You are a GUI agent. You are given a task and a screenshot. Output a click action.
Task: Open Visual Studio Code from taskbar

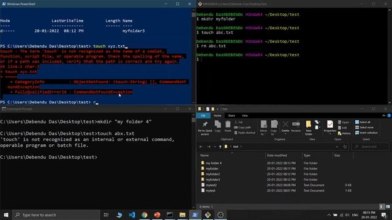[132, 215]
